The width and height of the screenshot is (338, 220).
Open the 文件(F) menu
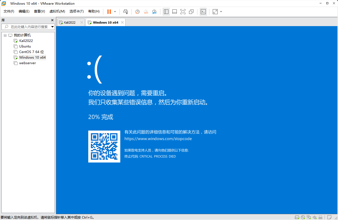(x=9, y=11)
